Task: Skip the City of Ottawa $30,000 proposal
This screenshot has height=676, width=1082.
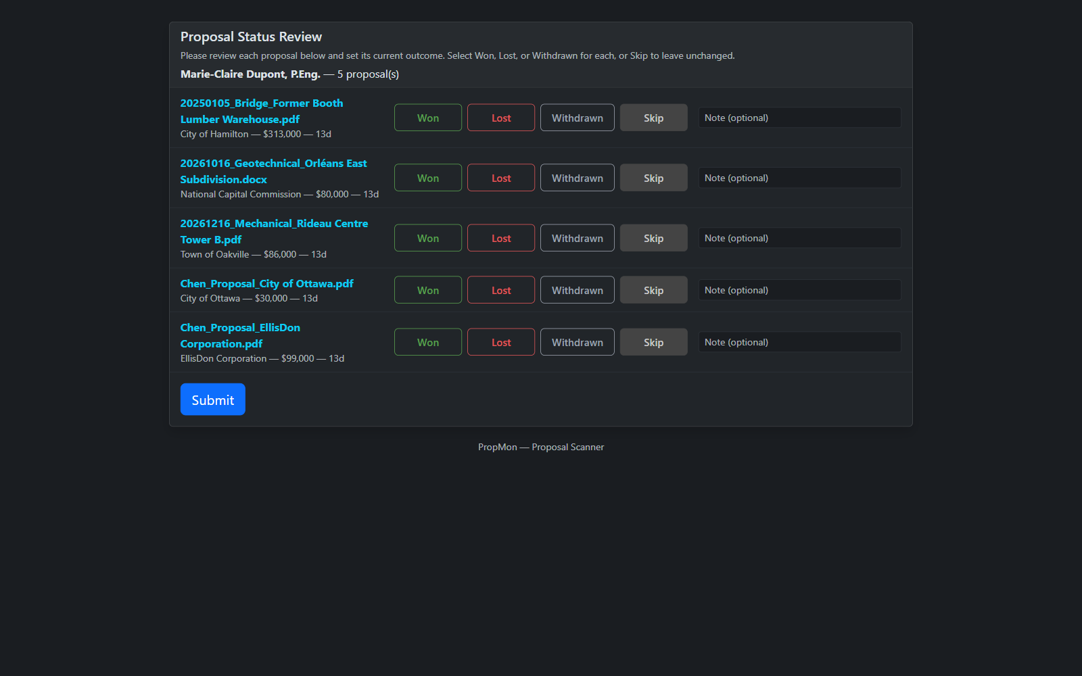Action: (653, 290)
